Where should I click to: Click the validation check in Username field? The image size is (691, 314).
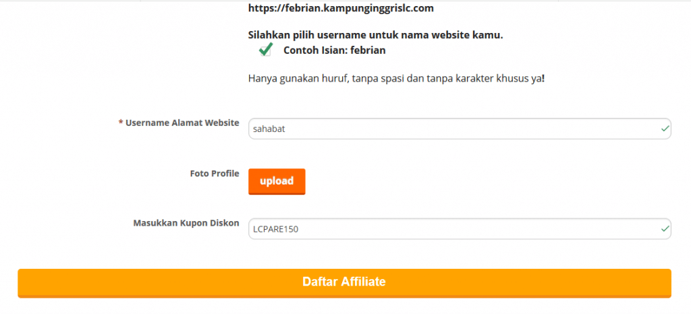click(x=665, y=128)
